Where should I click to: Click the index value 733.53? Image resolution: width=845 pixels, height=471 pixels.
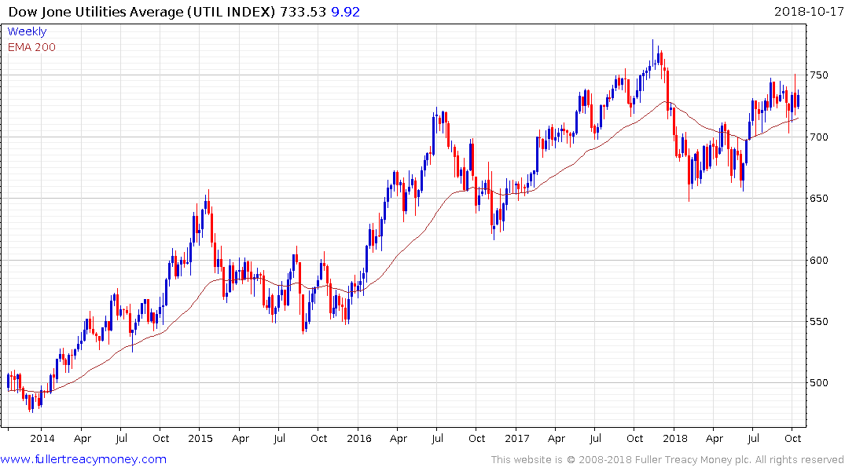pyautogui.click(x=303, y=12)
